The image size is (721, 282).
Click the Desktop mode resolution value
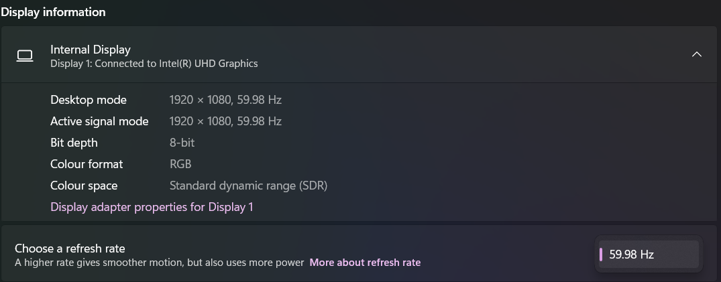(225, 100)
